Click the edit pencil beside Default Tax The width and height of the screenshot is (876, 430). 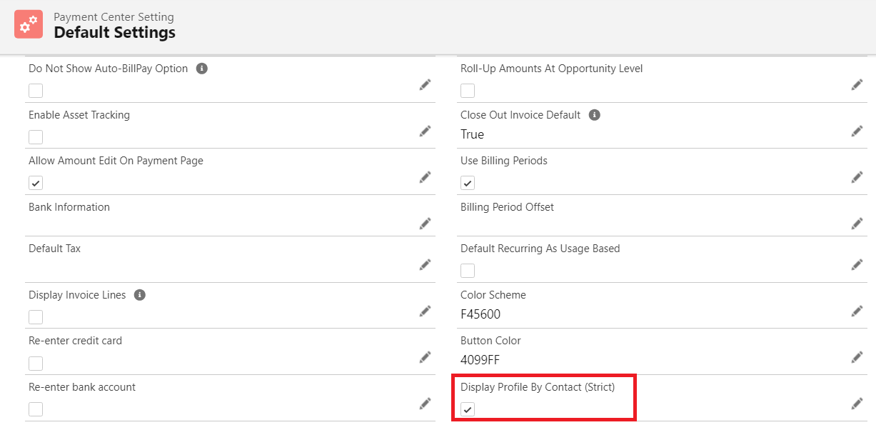pos(425,265)
